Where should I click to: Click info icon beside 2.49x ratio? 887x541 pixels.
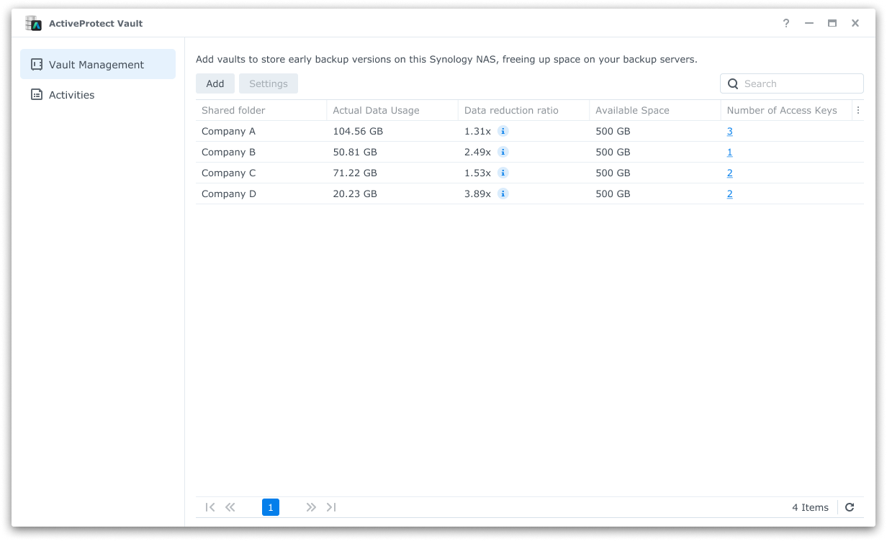(x=503, y=152)
